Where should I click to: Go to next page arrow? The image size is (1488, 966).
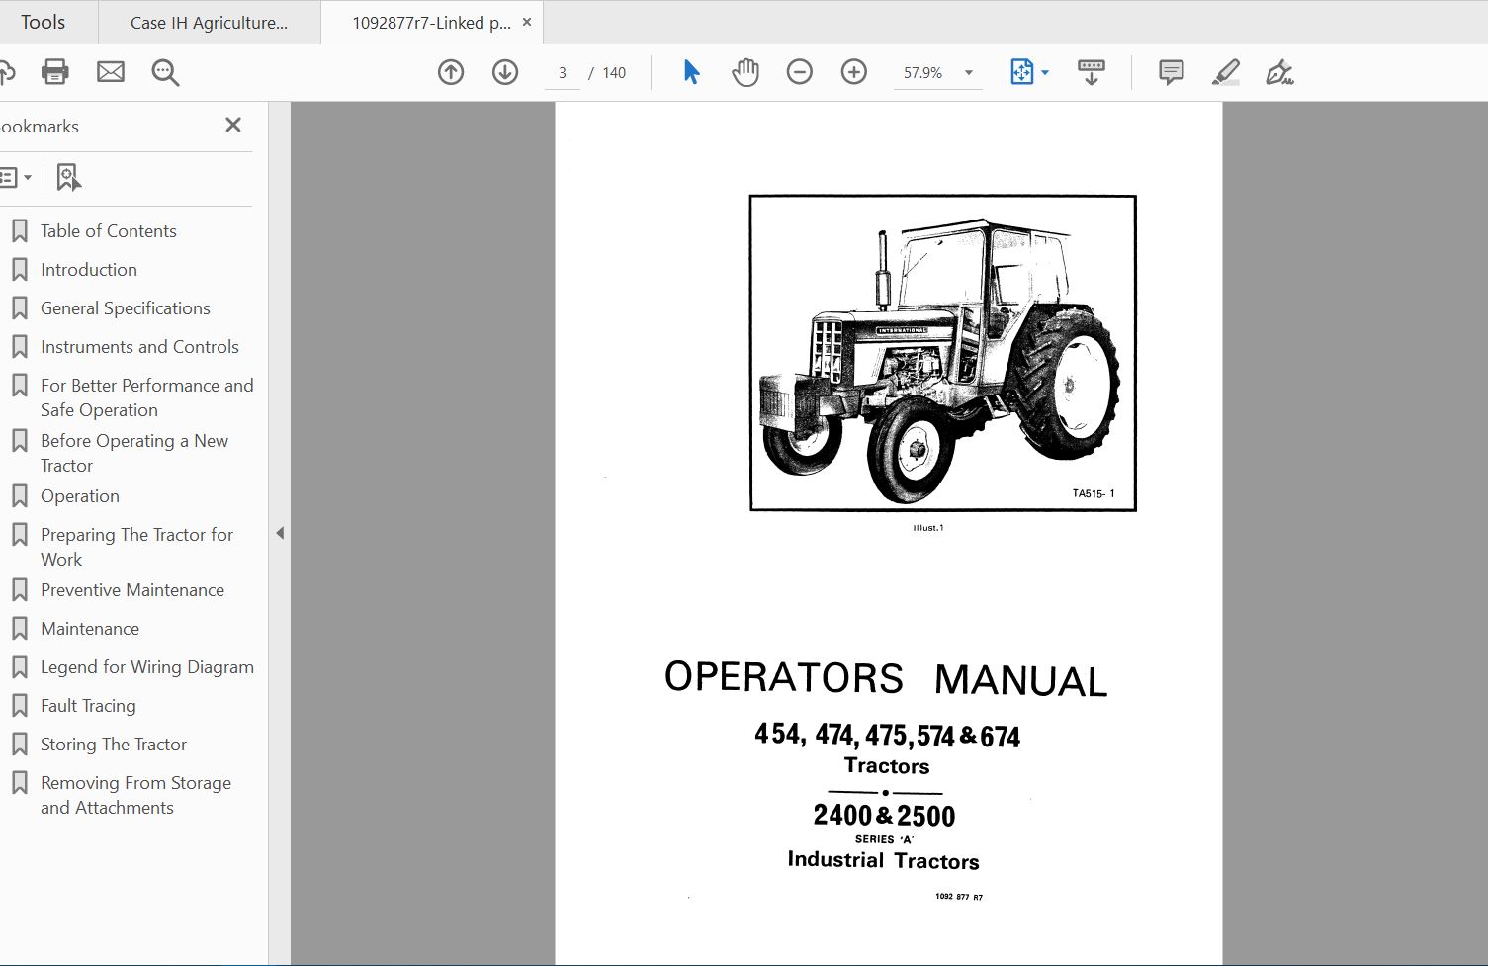click(x=505, y=72)
